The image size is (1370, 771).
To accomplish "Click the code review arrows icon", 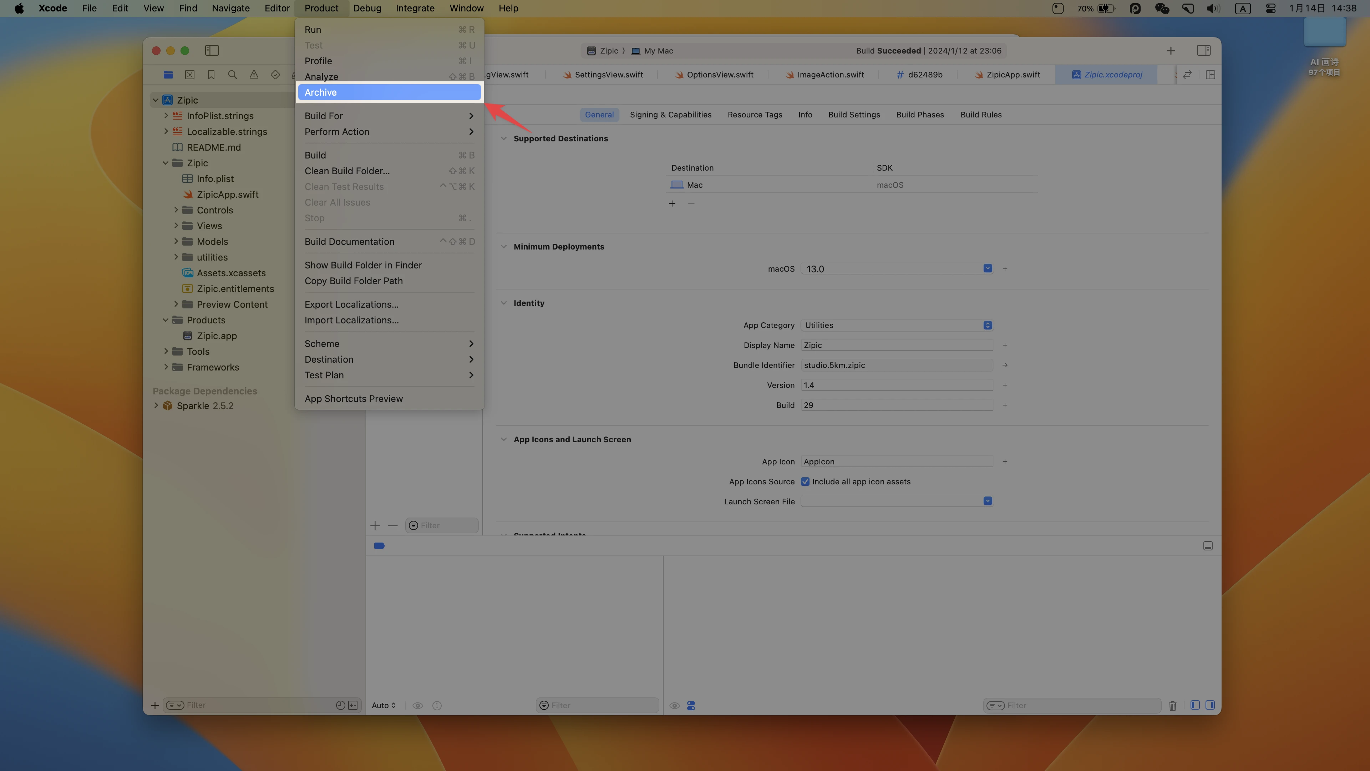I will coord(1187,75).
